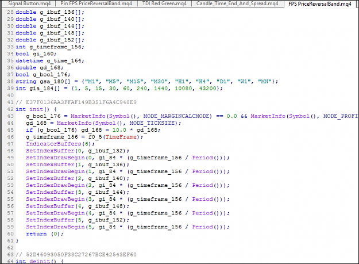The image size is (359, 264).
Task: Click 'SetIndexDrawBegin(4,' on line 57
Action: [x=60, y=213]
